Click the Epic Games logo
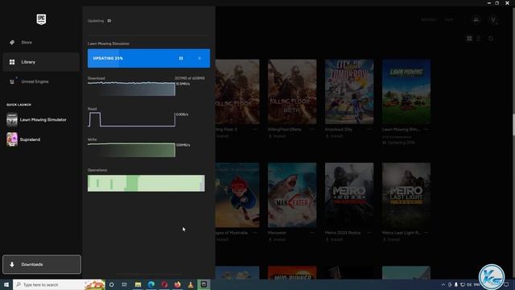This screenshot has height=290, width=515. point(41,19)
